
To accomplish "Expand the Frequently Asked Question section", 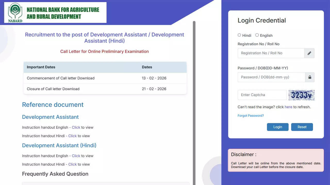I will [x=55, y=174].
